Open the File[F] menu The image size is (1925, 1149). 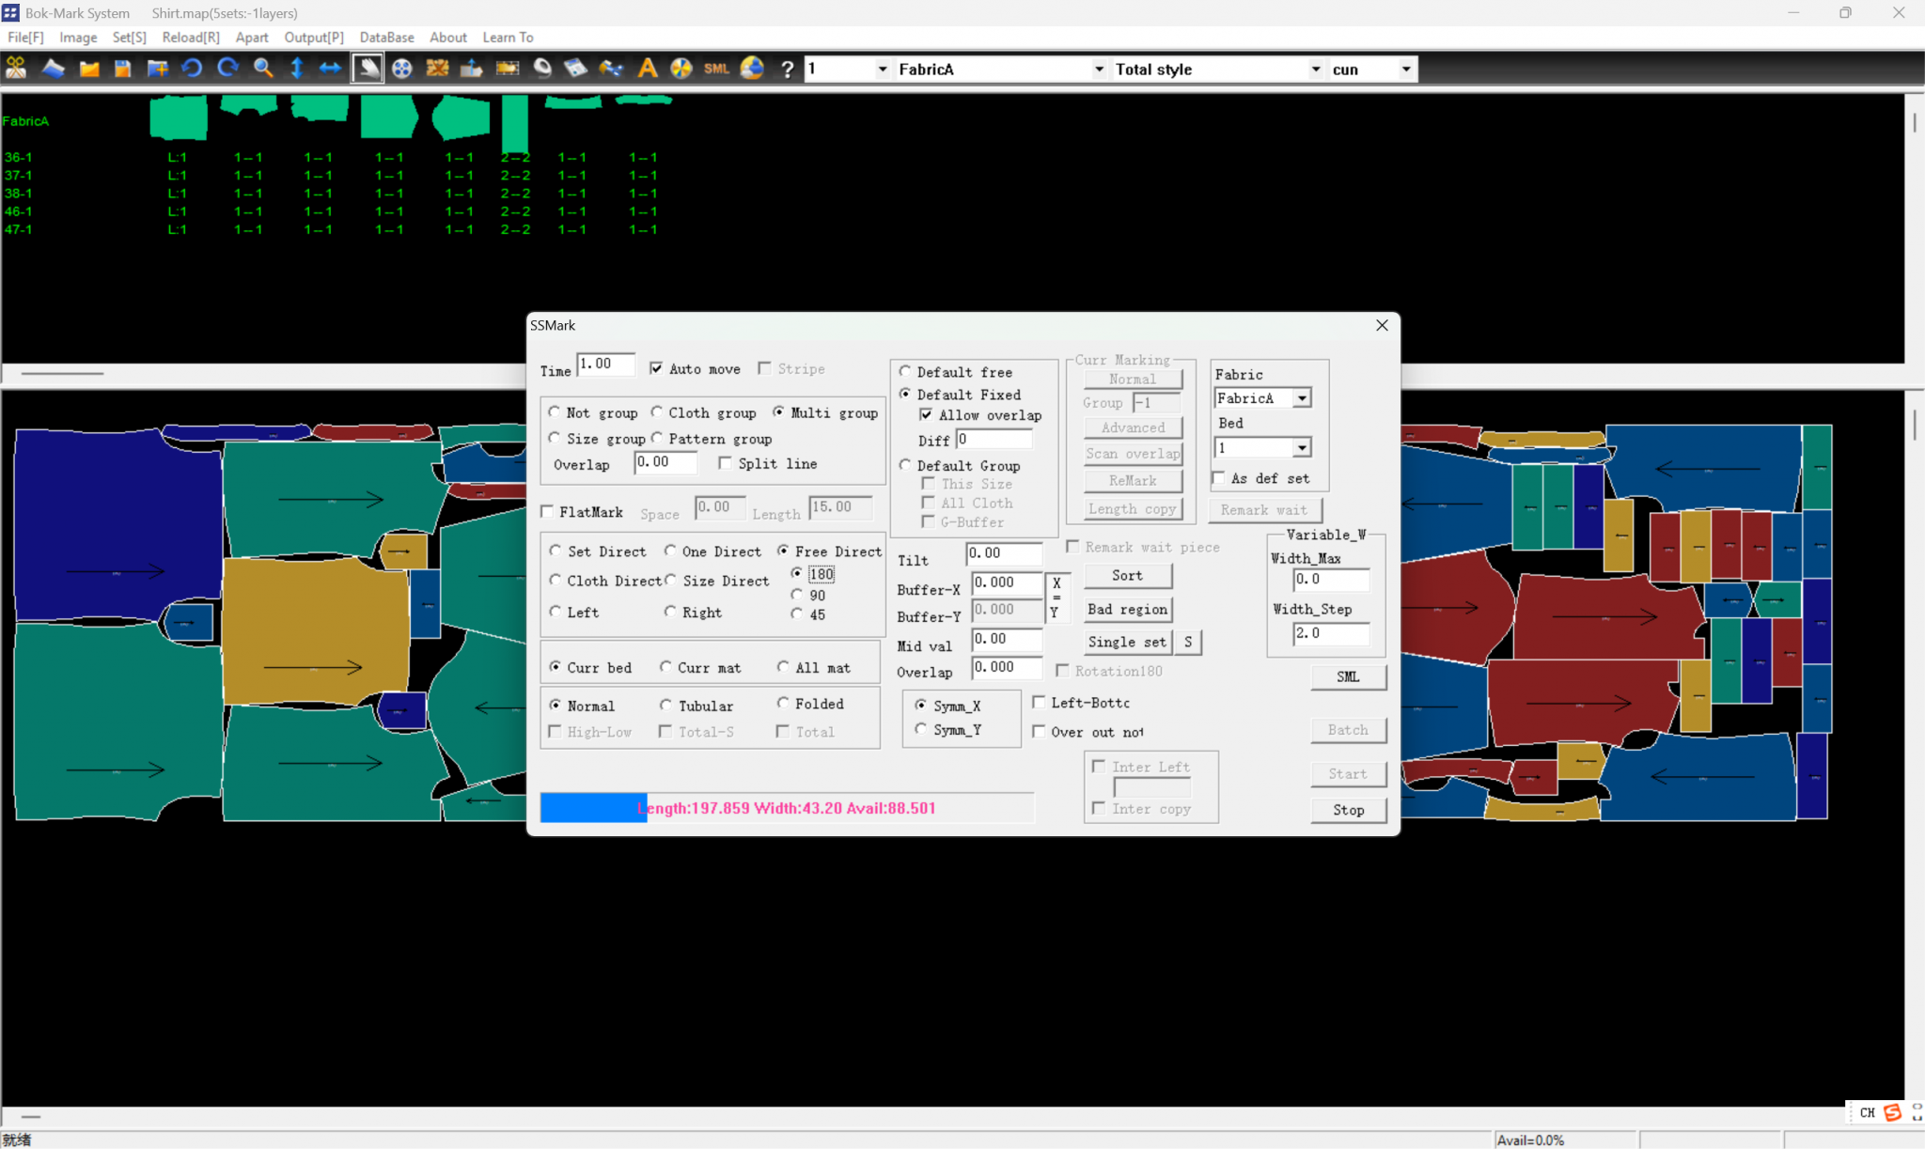tap(25, 38)
